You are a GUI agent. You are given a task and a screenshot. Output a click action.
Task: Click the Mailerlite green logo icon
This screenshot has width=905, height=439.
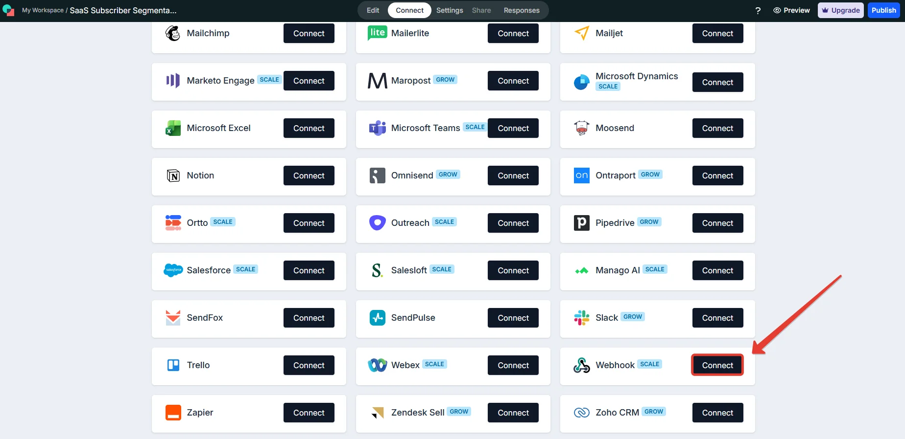click(x=377, y=33)
